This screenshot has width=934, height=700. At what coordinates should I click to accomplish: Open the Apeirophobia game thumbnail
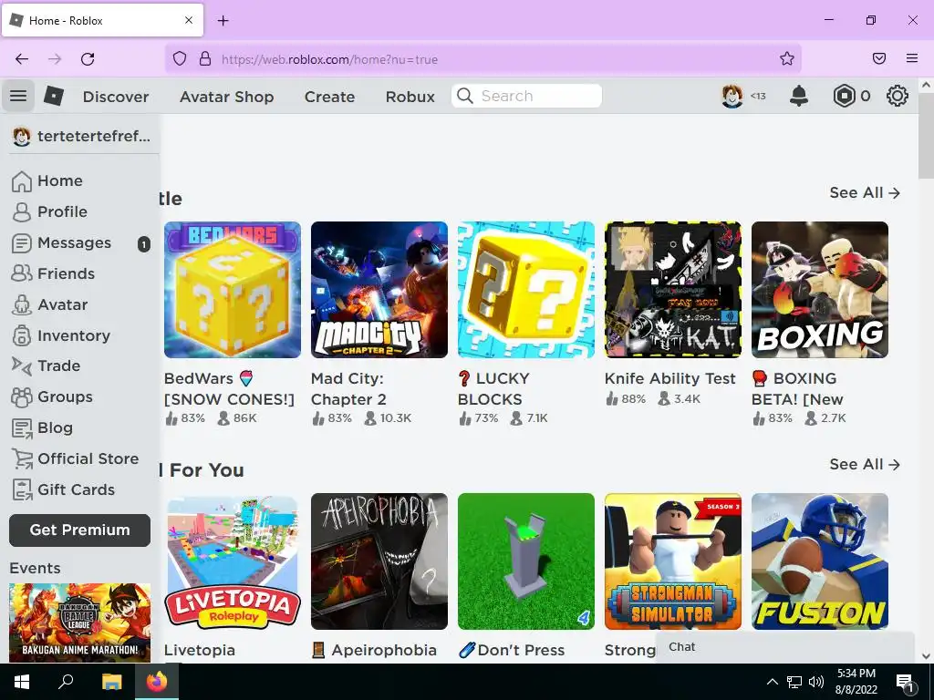click(379, 561)
